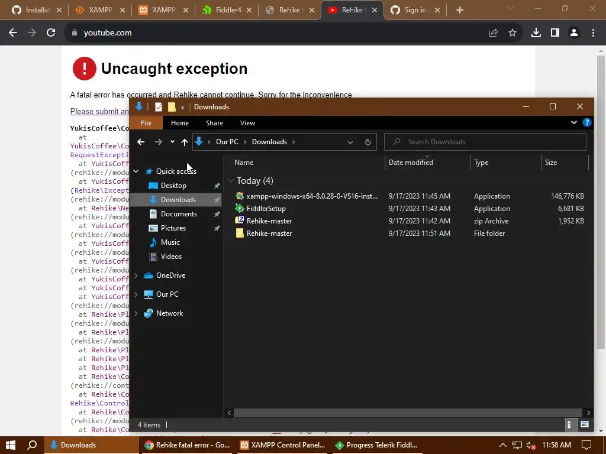
Task: Click Our PC in the address breadcrumb
Action: (227, 142)
